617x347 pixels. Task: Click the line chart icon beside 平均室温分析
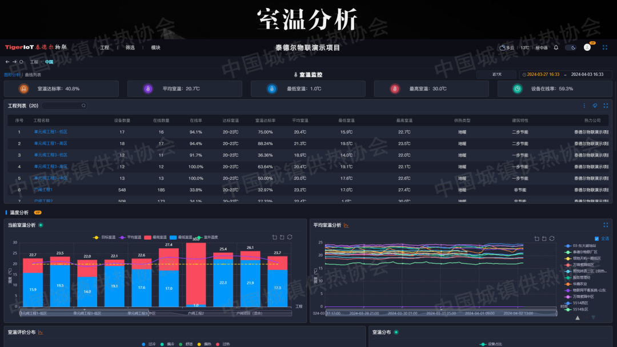(346, 225)
